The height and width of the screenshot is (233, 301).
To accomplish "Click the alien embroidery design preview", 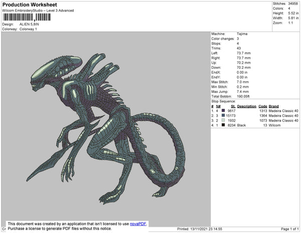I will (x=106, y=129).
